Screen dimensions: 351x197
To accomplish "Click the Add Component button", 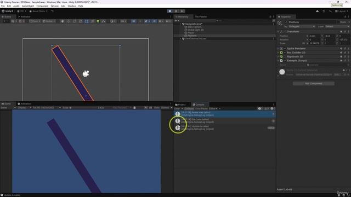I will pos(313,84).
